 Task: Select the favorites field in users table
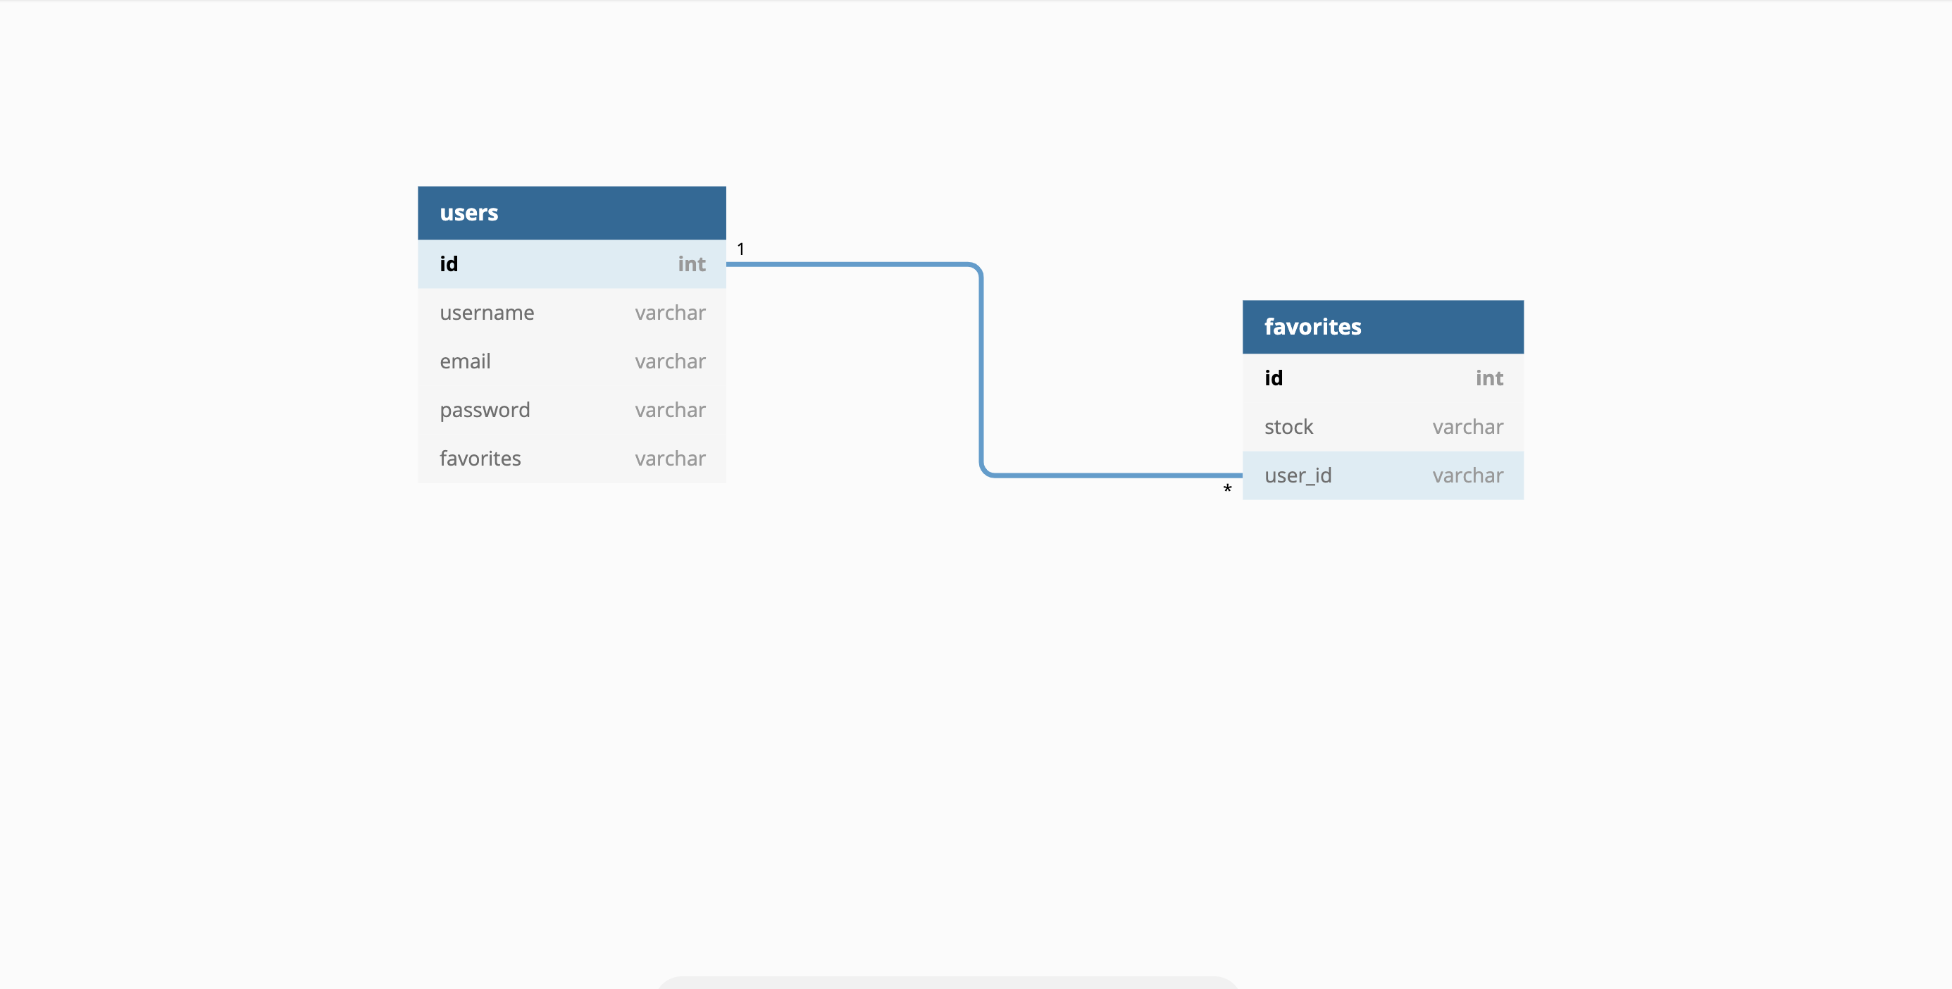[x=571, y=458]
